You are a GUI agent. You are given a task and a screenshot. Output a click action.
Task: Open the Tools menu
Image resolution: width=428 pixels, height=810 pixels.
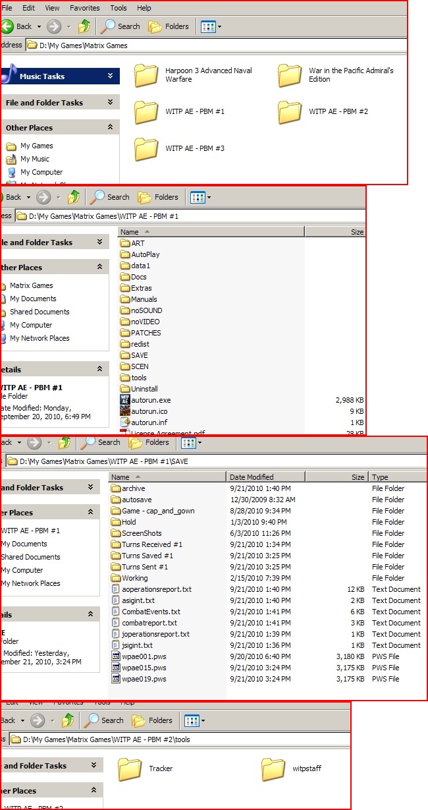click(119, 8)
